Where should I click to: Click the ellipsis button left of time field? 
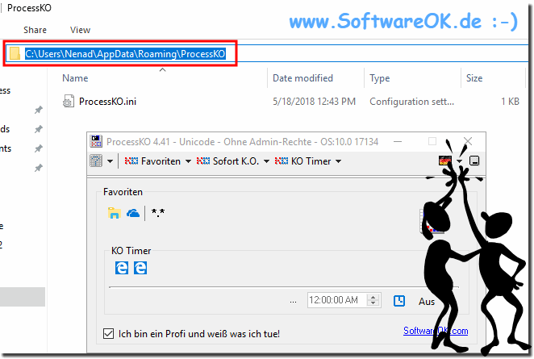[293, 301]
